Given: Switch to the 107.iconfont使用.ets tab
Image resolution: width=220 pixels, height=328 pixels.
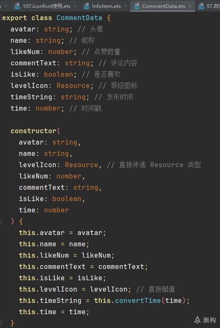Looking at the screenshot, I should (46, 6).
